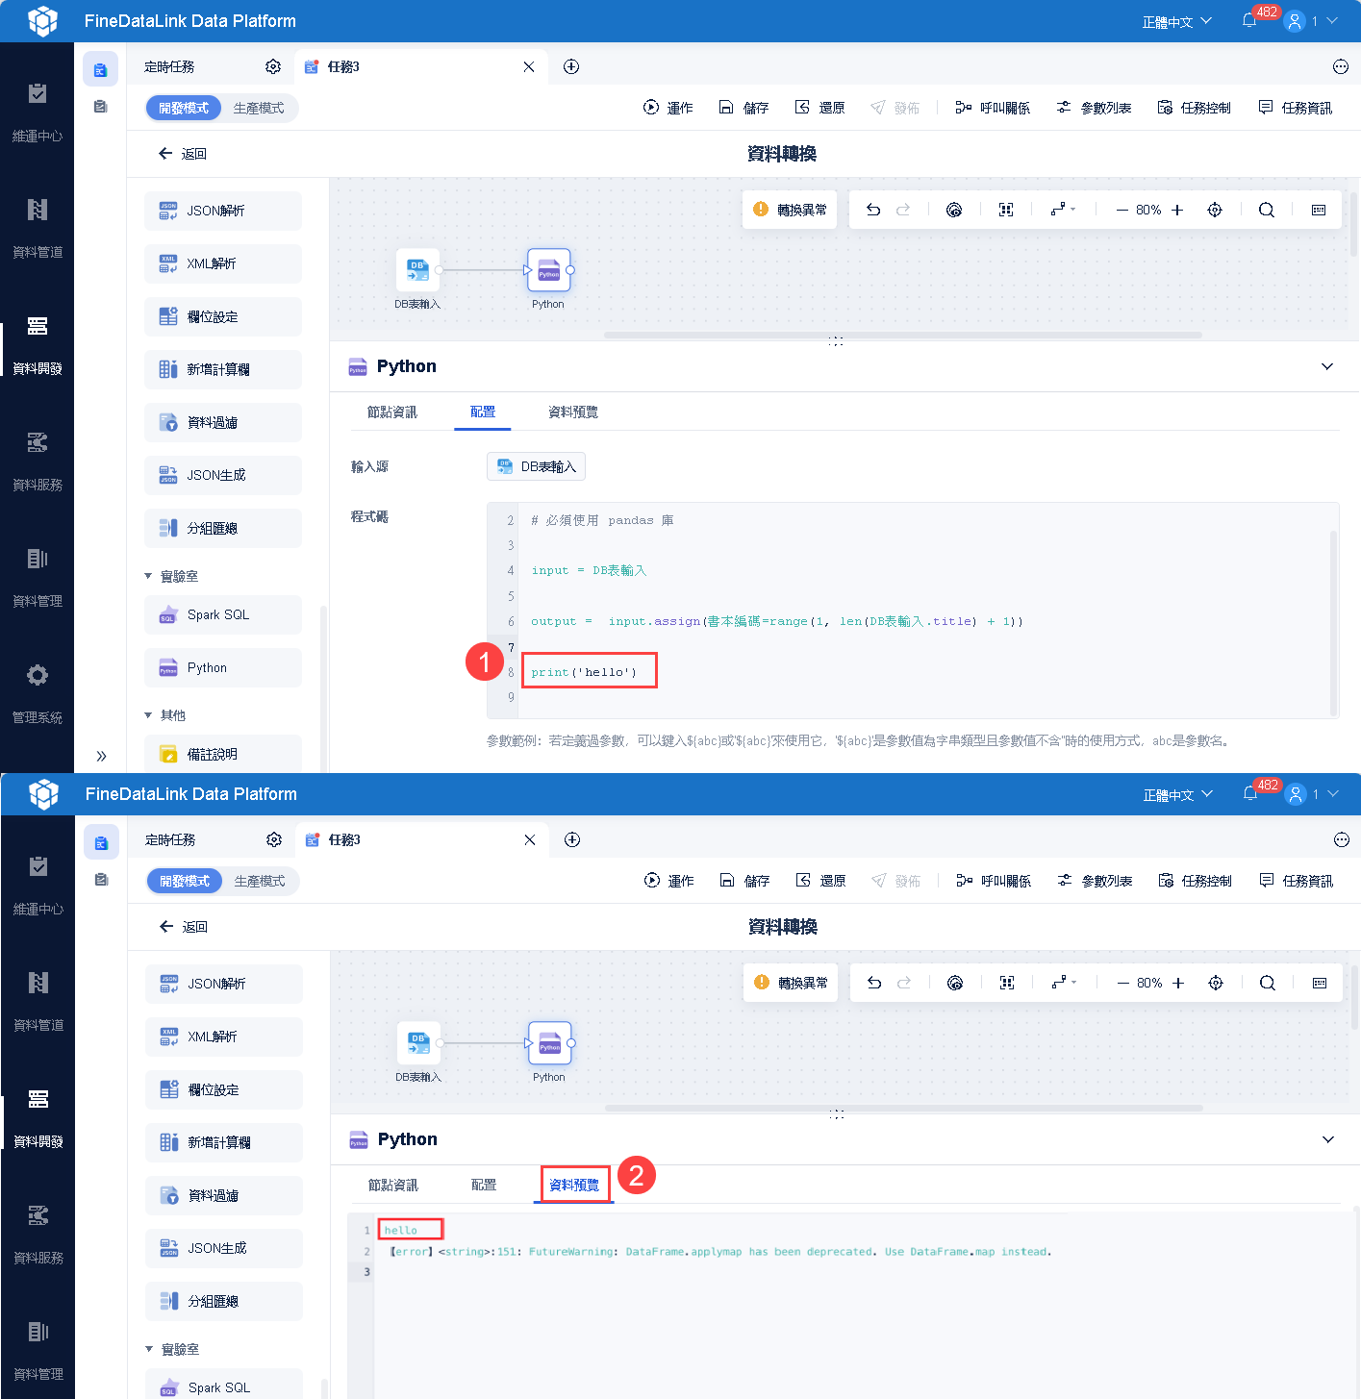Collapse the 其他 group in the component list
Image resolution: width=1361 pixels, height=1399 pixels.
[148, 715]
